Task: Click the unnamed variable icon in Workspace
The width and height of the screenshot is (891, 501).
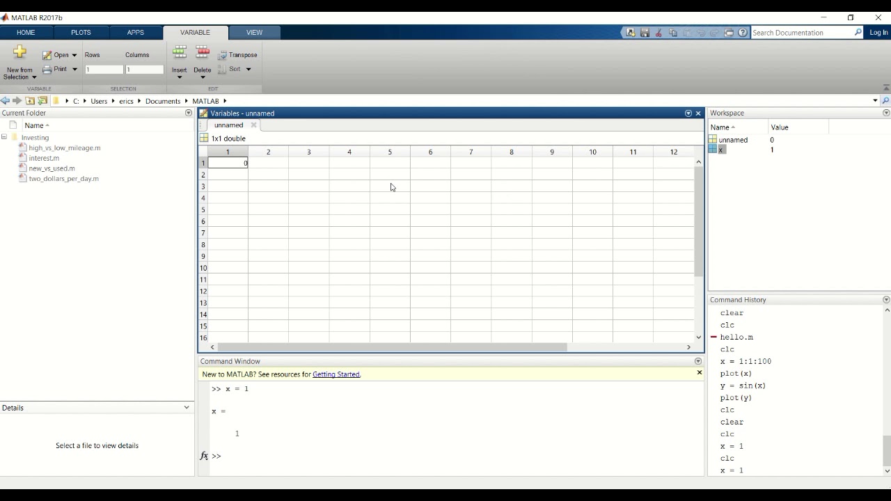Action: click(x=713, y=140)
